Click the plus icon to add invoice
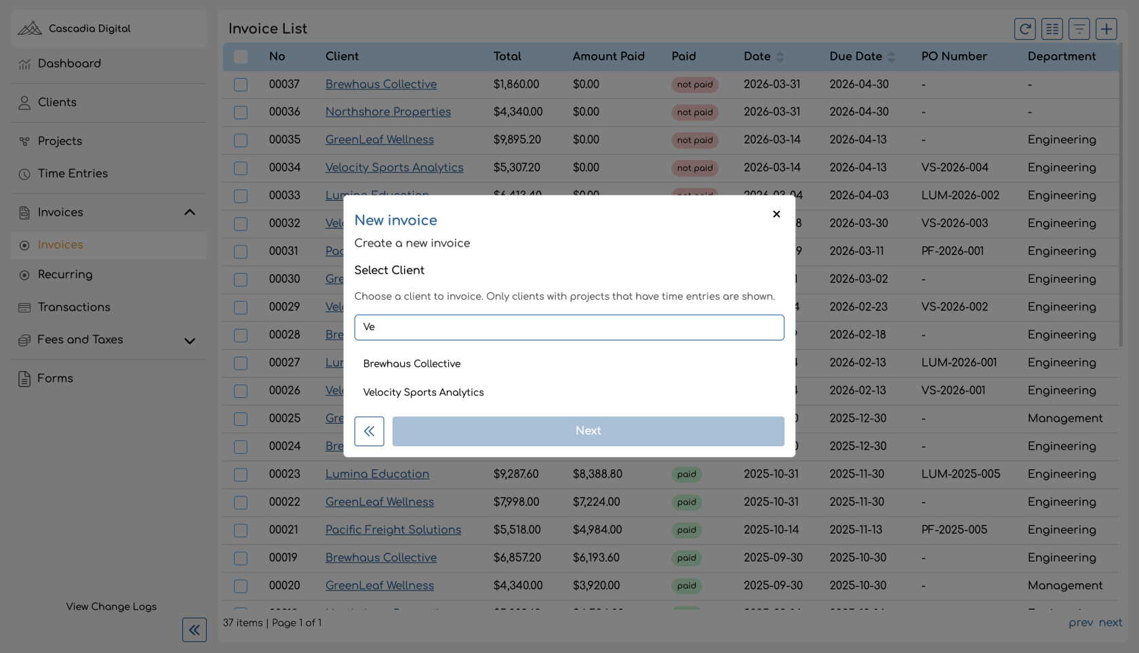The image size is (1139, 653). [x=1106, y=28]
